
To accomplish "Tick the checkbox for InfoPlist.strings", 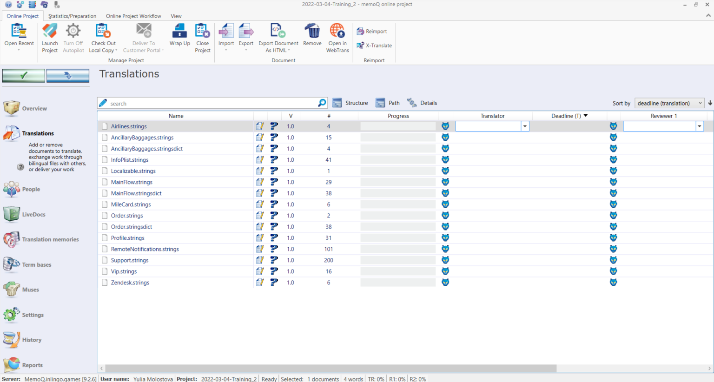I will 105,159.
